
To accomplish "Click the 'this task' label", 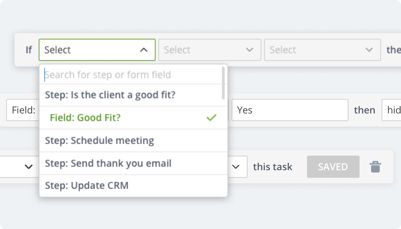I will 273,167.
